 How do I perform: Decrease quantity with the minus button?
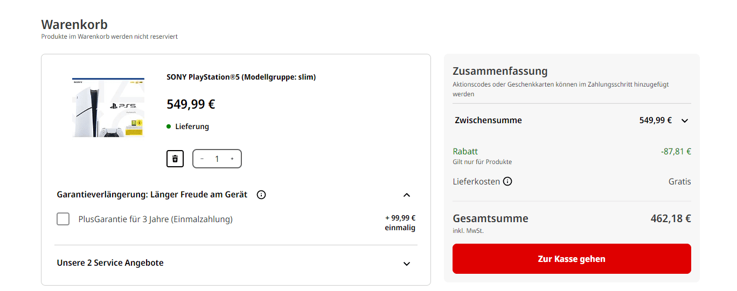(x=202, y=159)
